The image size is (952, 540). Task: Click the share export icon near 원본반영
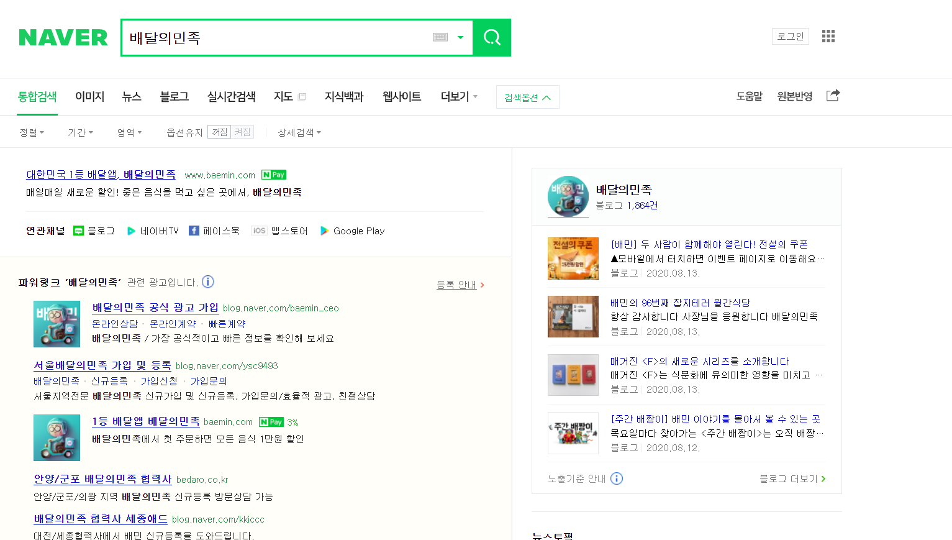coord(833,95)
